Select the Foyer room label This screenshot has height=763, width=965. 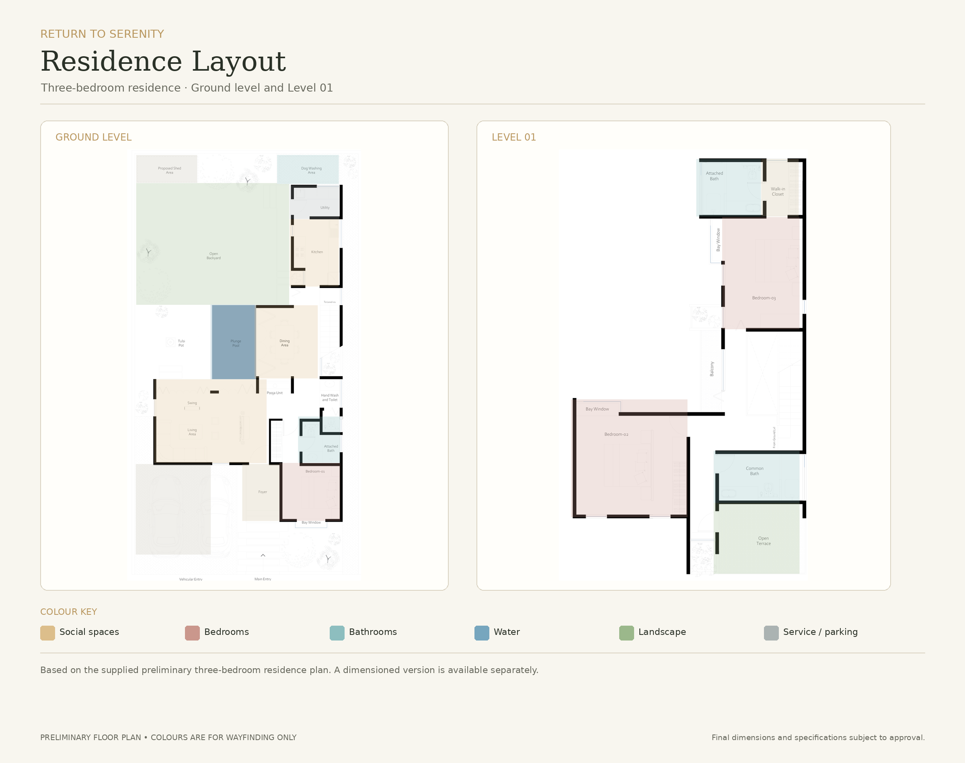point(263,492)
